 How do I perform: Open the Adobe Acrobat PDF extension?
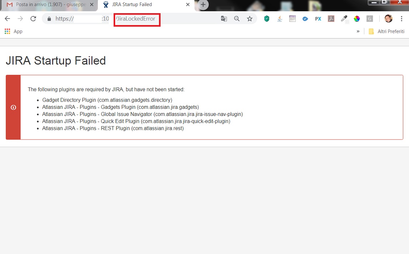[x=331, y=19]
